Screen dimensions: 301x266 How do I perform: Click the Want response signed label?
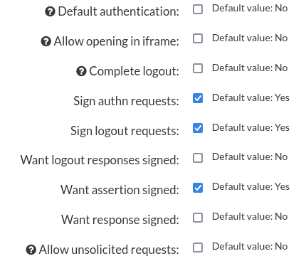pyautogui.click(x=120, y=220)
